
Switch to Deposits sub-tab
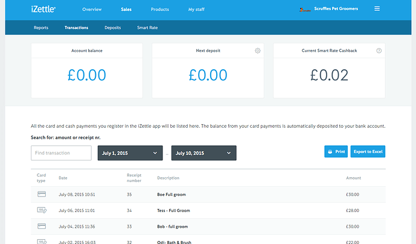point(112,28)
